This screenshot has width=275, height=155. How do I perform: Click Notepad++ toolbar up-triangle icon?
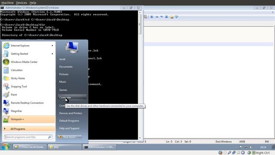[157, 17]
